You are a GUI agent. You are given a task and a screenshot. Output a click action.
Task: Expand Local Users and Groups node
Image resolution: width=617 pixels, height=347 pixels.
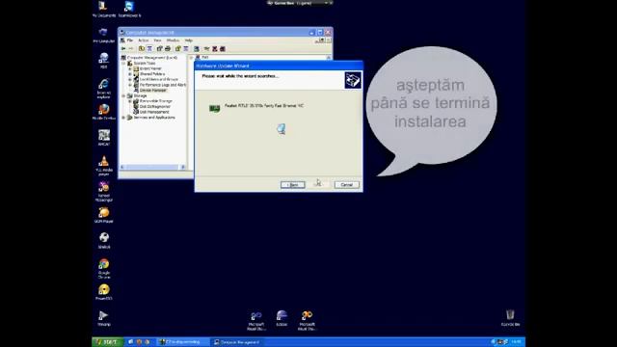click(130, 79)
